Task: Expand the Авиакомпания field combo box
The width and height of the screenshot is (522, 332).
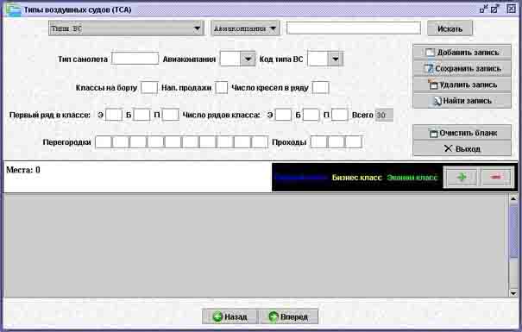Action: click(x=248, y=60)
